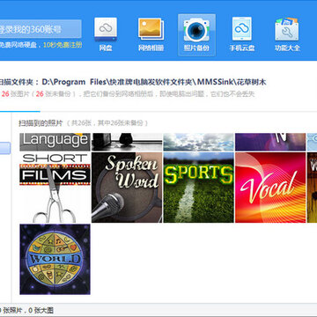Click the scanned folder path text
317x317 pixels.
[154, 82]
